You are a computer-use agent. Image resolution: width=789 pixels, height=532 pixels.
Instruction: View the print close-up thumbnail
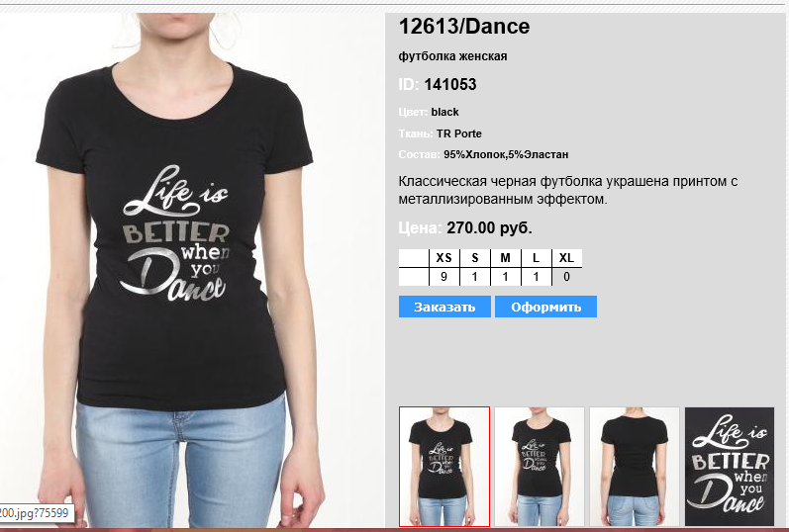click(x=730, y=467)
